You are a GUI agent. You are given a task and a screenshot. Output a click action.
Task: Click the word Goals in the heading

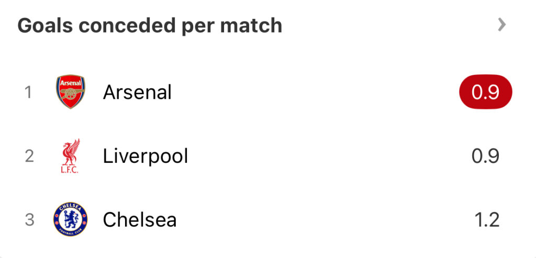tap(45, 26)
